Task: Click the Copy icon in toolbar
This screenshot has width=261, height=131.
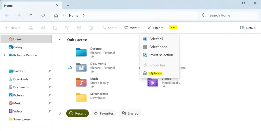Action: 43,28
